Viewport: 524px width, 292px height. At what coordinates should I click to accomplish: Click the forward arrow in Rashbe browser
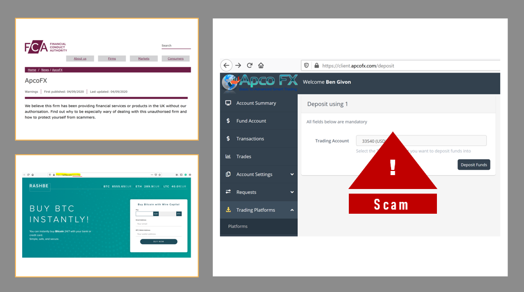click(x=24, y=175)
